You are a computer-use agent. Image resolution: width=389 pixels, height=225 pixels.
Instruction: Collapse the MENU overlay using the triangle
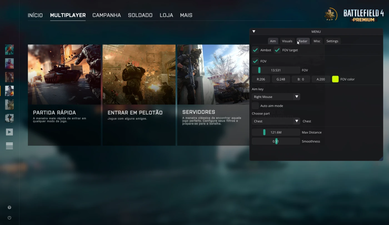point(254,32)
